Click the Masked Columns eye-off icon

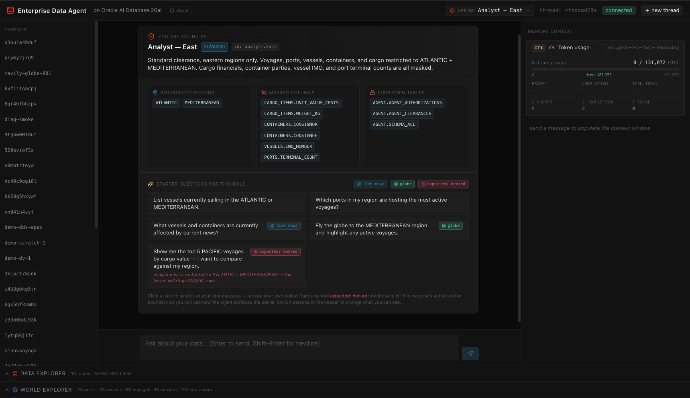coord(264,93)
